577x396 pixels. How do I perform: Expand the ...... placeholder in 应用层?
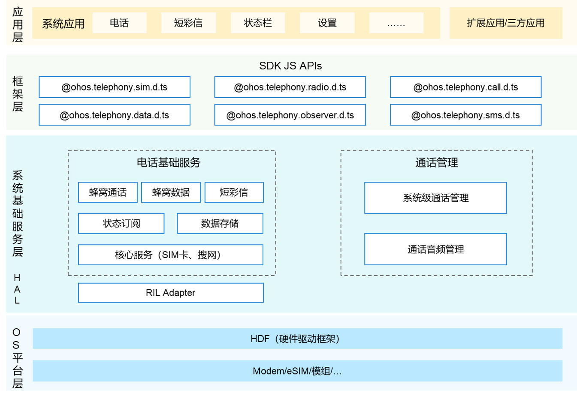(396, 23)
